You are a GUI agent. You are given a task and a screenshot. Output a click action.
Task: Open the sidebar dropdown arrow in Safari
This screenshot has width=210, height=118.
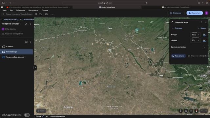(7, 3)
